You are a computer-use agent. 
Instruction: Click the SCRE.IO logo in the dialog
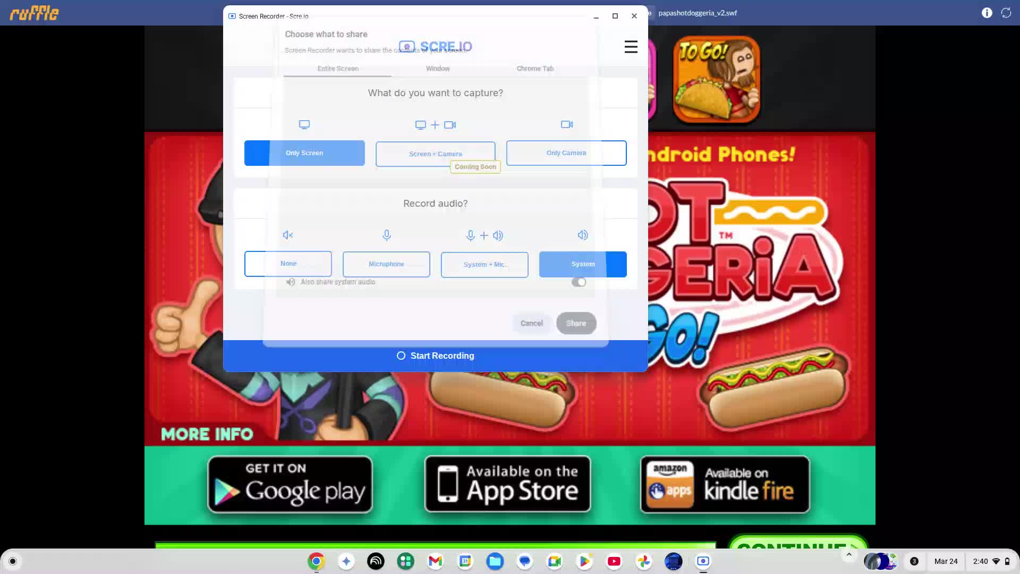[436, 46]
